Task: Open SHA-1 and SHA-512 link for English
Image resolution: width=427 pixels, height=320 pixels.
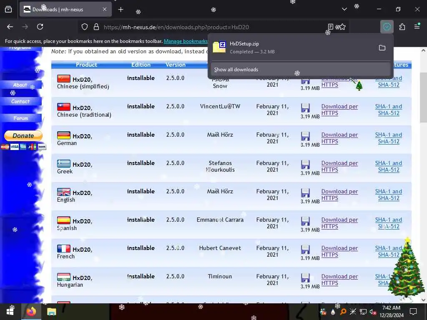Action: click(388, 195)
